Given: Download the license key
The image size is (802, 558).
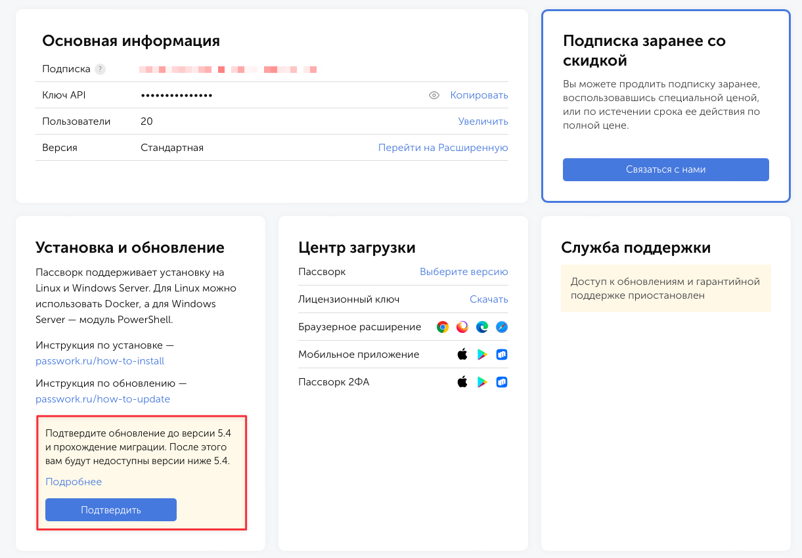Looking at the screenshot, I should (x=489, y=299).
